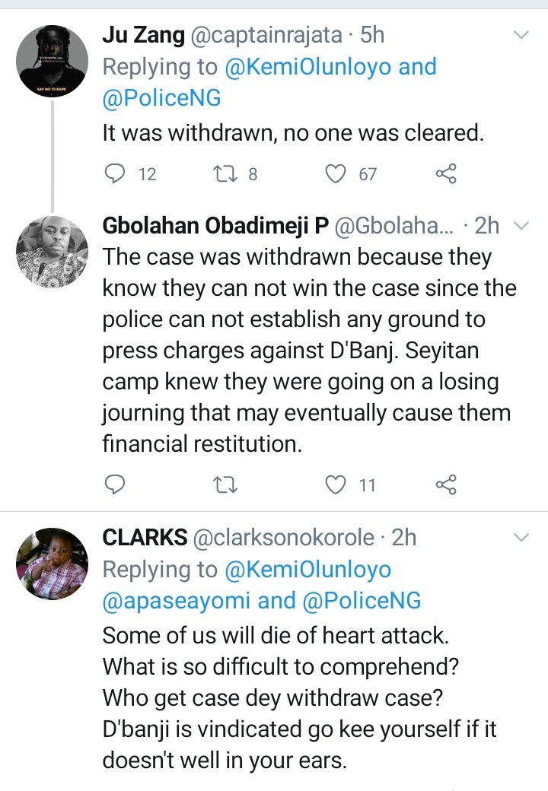This screenshot has width=548, height=791.
Task: Like Gbolahan Obadimeji's tweet
Action: [x=336, y=484]
